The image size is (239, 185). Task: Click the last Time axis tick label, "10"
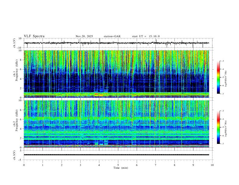(x=212, y=165)
